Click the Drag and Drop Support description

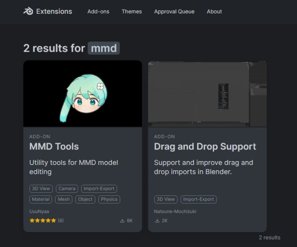coord(203,167)
